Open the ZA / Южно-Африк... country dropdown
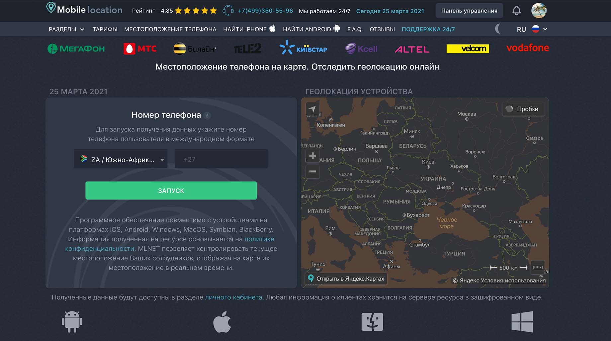Viewport: 611px width, 341px height. pyautogui.click(x=121, y=159)
